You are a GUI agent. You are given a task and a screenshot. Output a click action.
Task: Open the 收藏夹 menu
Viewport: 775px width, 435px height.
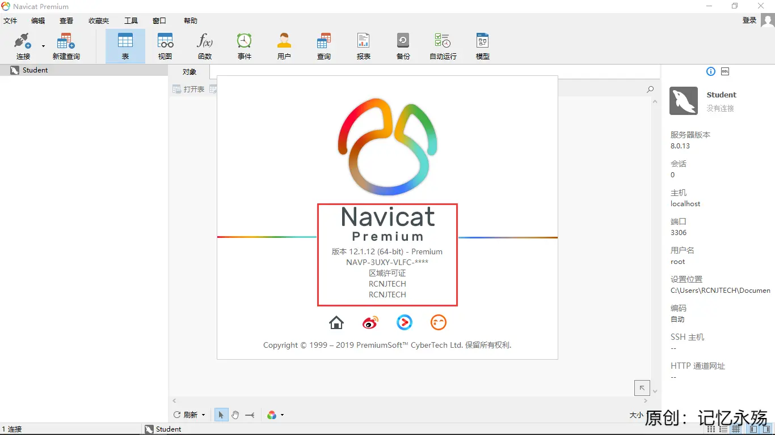click(x=99, y=21)
